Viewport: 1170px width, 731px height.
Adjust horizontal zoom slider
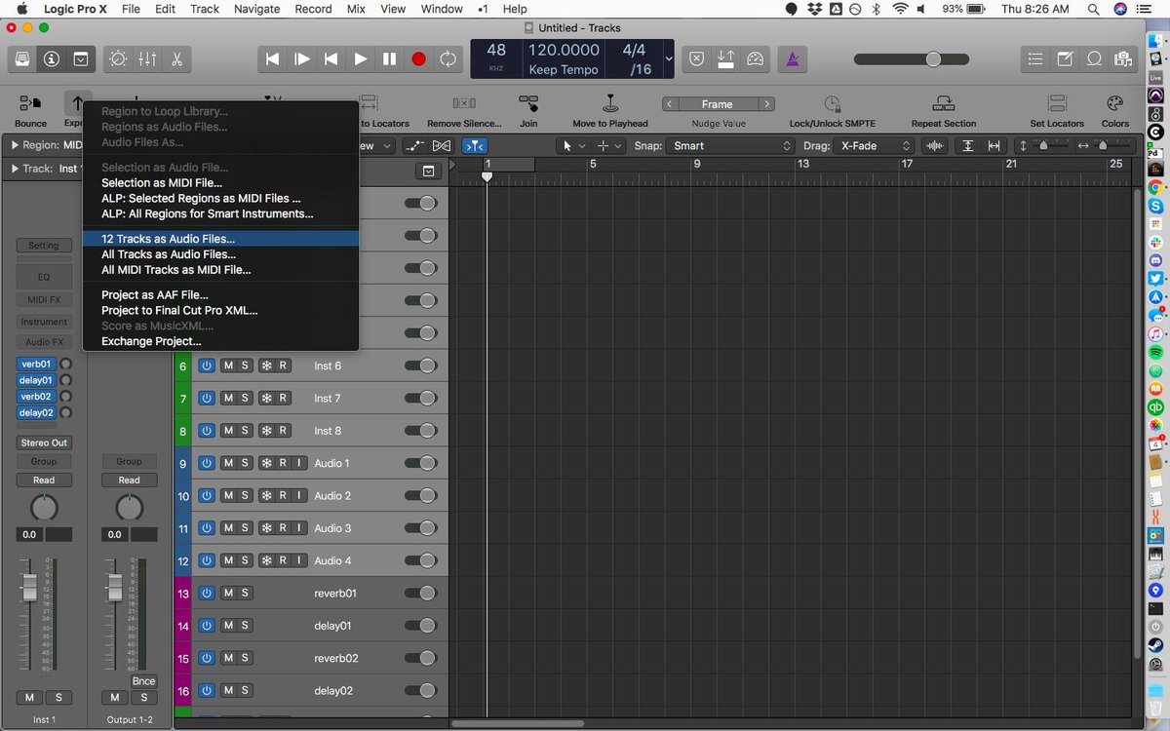[x=1111, y=145]
